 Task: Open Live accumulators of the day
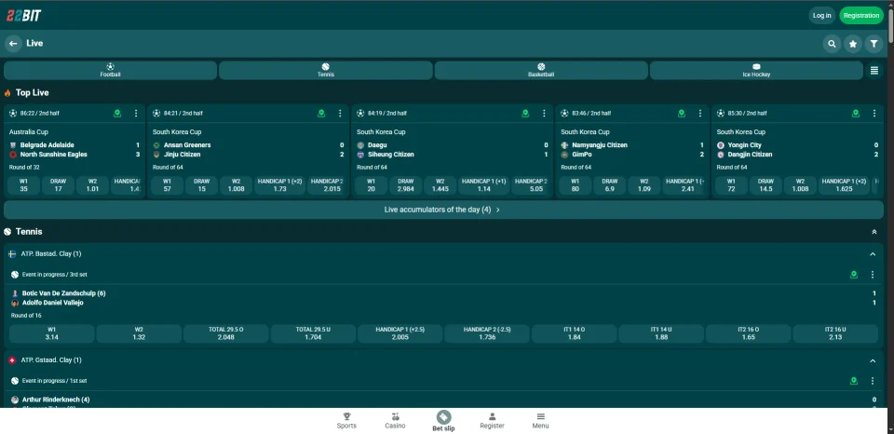click(443, 210)
